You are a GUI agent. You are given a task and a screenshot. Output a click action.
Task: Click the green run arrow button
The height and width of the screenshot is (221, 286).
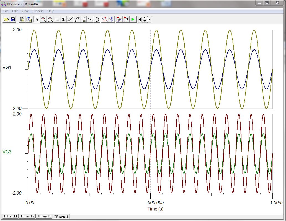coord(133,19)
